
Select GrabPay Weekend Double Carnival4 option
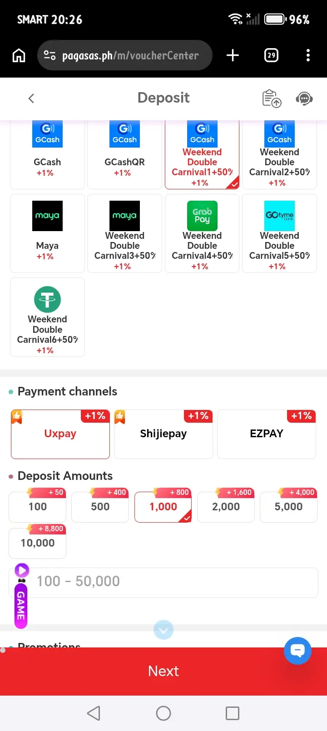202,233
